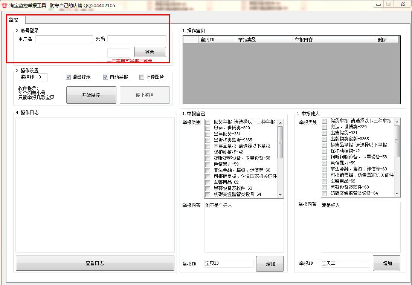Click 增加 button in 举报他人 panel
Viewport: 412px width, 285px height.
click(x=386, y=263)
